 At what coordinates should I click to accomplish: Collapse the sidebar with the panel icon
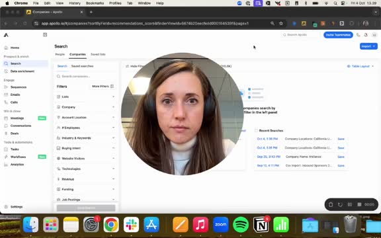pyautogui.click(x=45, y=35)
